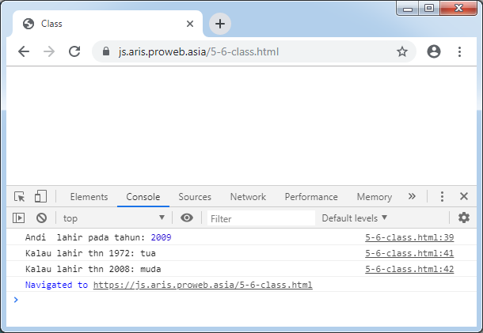Open console settings gear

coord(463,218)
